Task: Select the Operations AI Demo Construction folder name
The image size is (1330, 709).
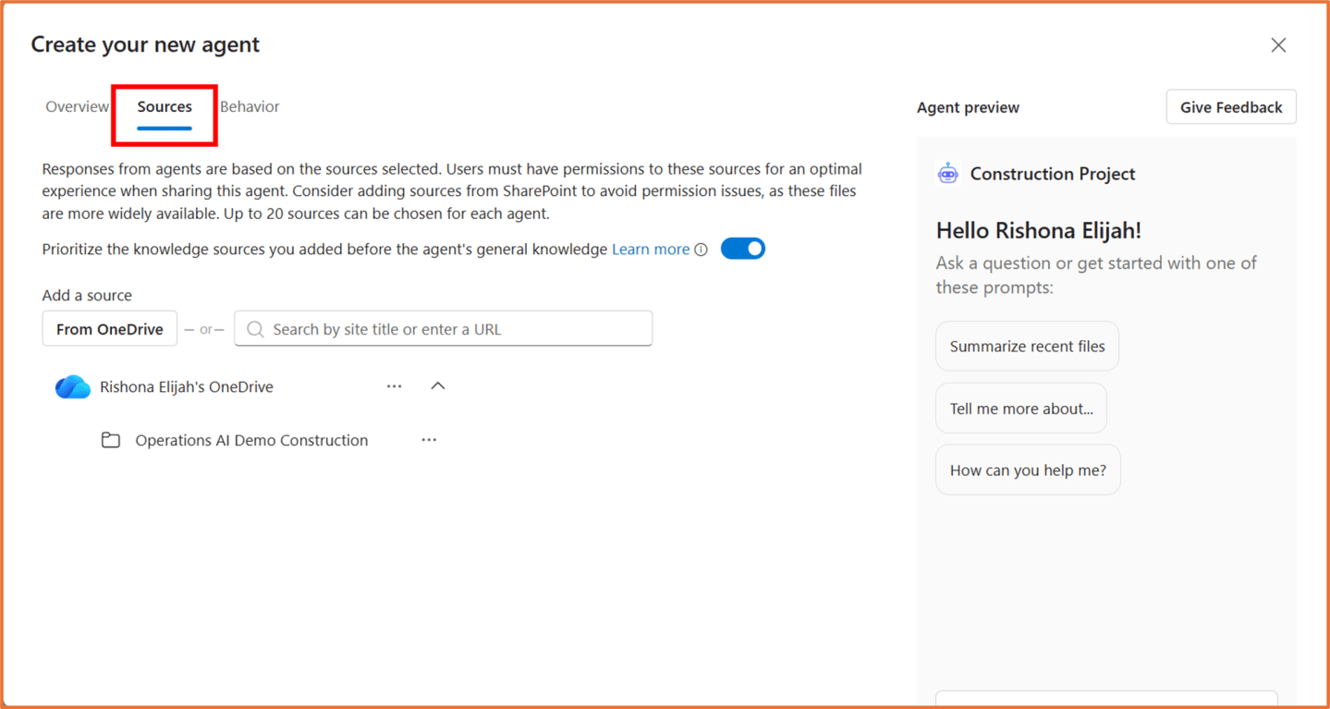Action: point(251,440)
